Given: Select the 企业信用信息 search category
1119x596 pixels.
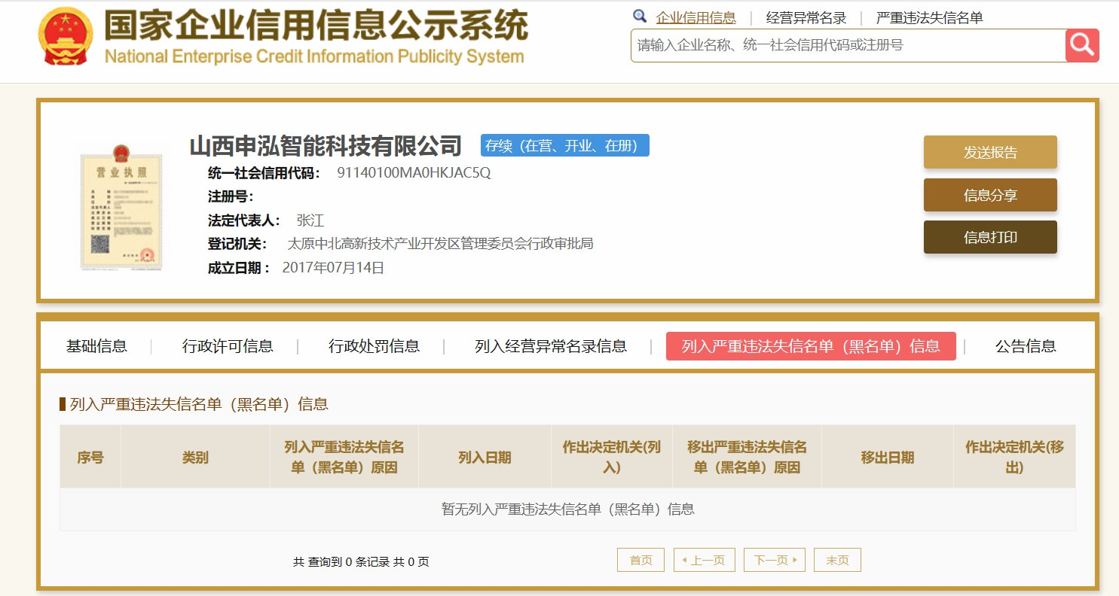Looking at the screenshot, I should tap(696, 18).
